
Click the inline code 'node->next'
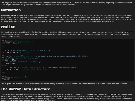[x=48, y=19]
